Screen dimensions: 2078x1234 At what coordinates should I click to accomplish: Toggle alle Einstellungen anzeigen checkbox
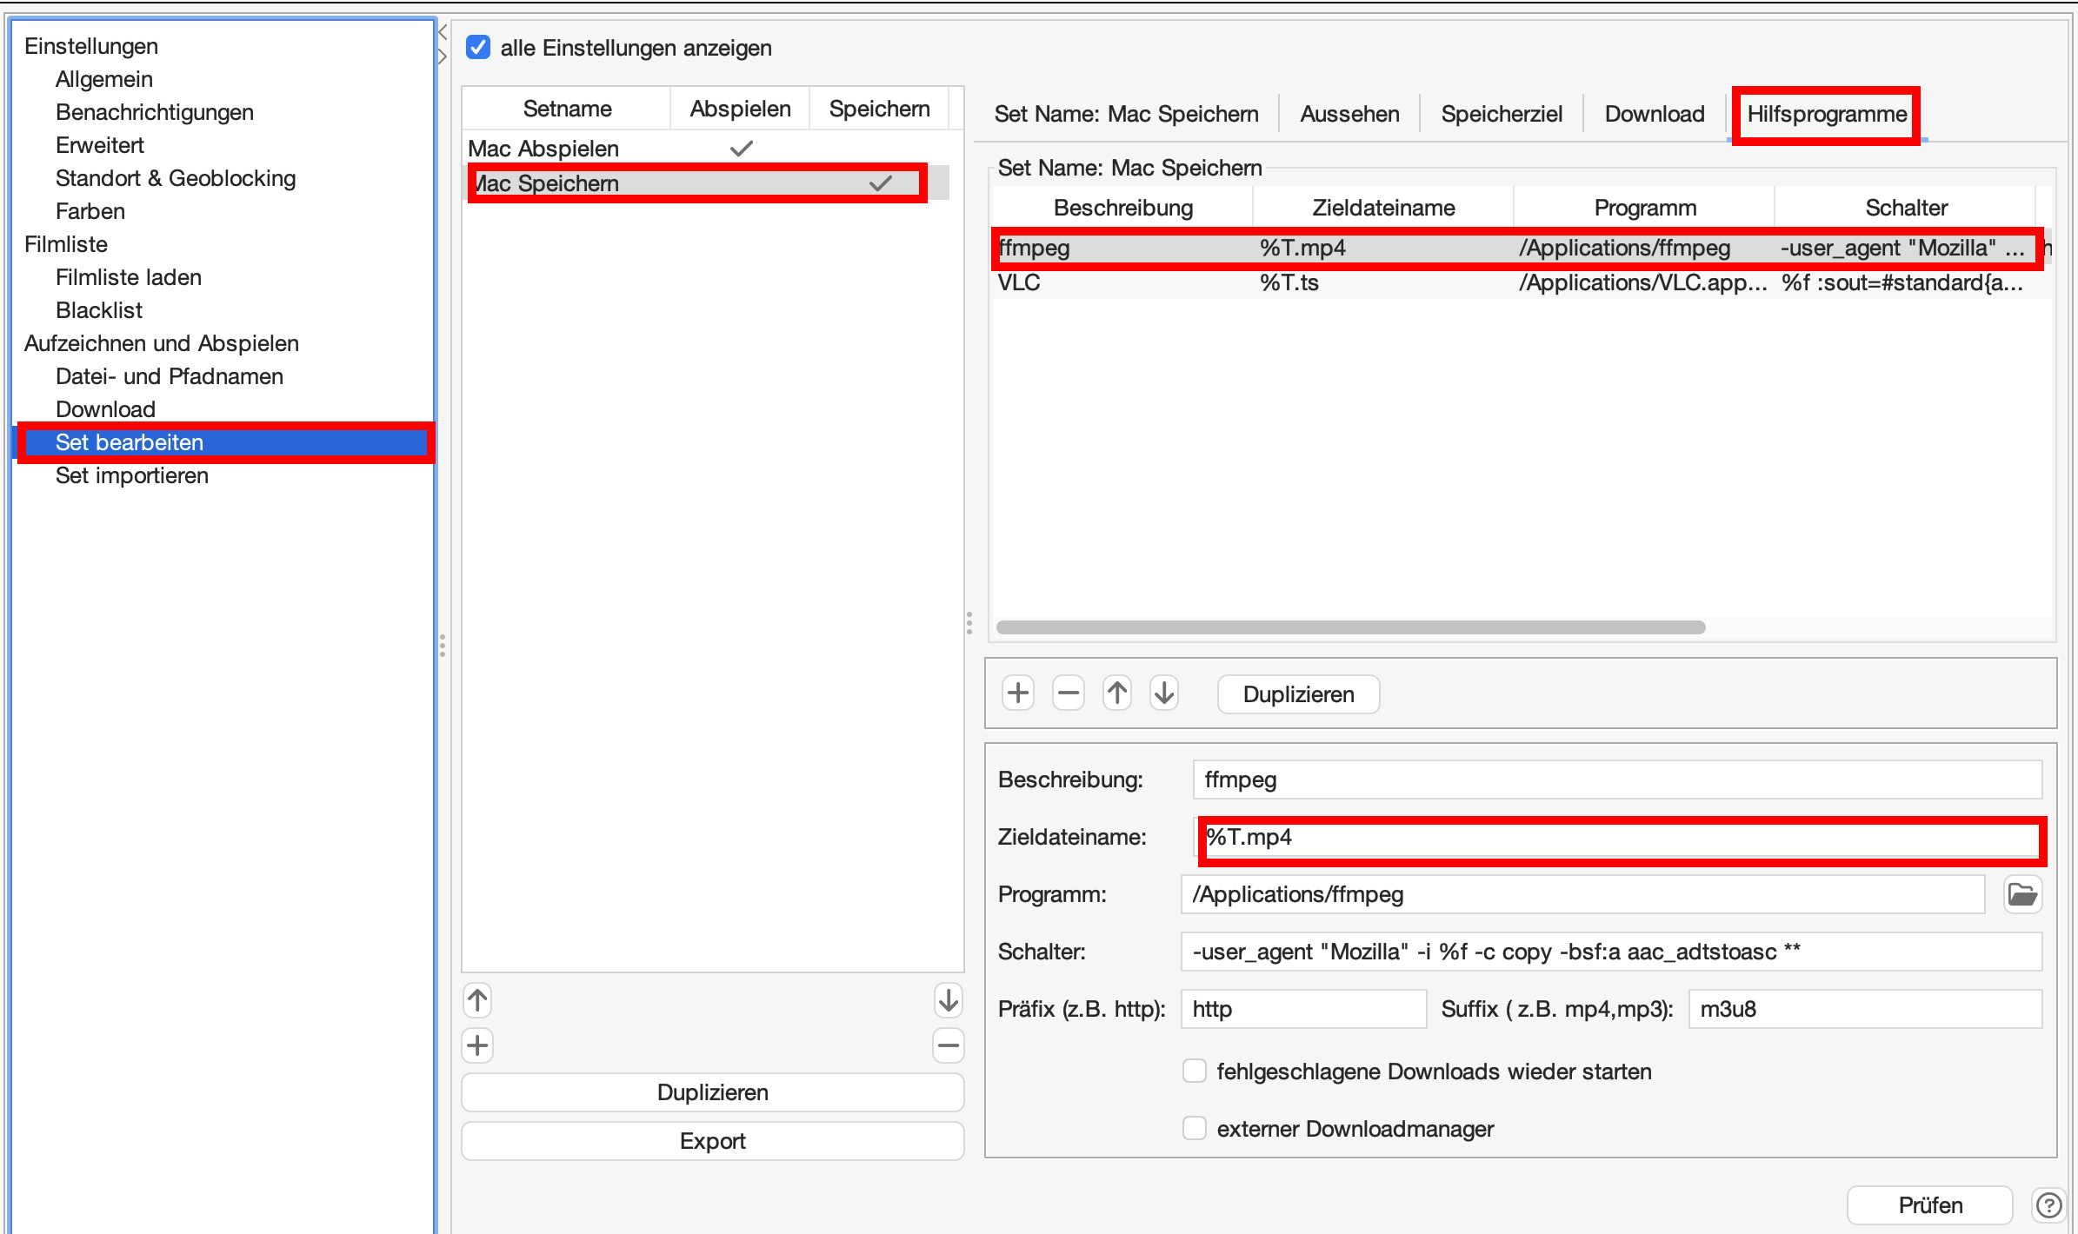click(x=481, y=50)
